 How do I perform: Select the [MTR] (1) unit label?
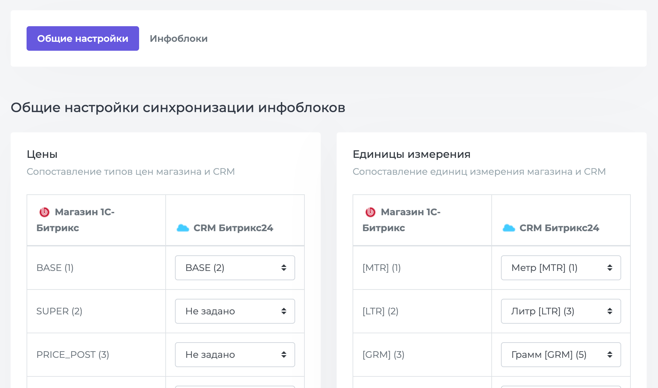(x=382, y=268)
